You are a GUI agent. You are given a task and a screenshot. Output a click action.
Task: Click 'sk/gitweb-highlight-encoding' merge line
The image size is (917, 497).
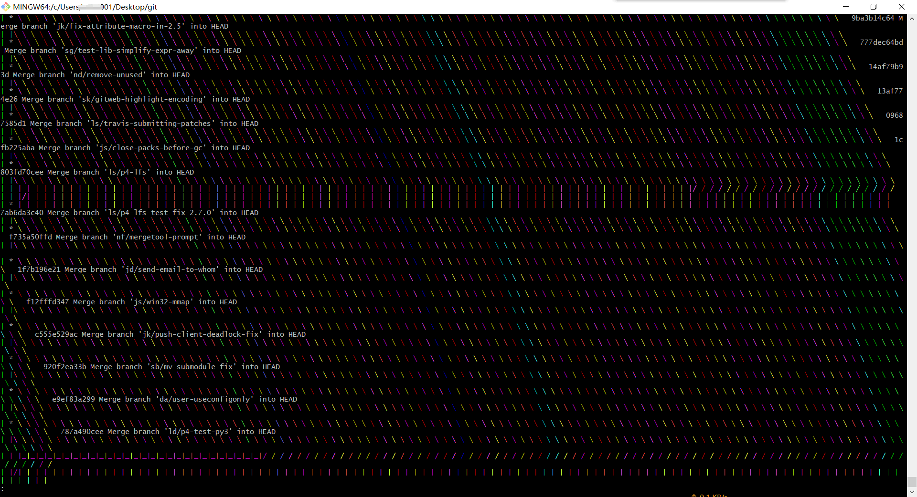point(125,99)
